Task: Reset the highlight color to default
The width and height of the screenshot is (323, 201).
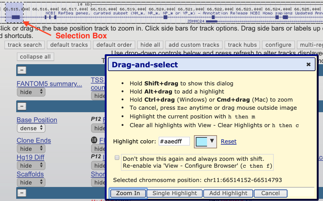Action: tap(229, 141)
